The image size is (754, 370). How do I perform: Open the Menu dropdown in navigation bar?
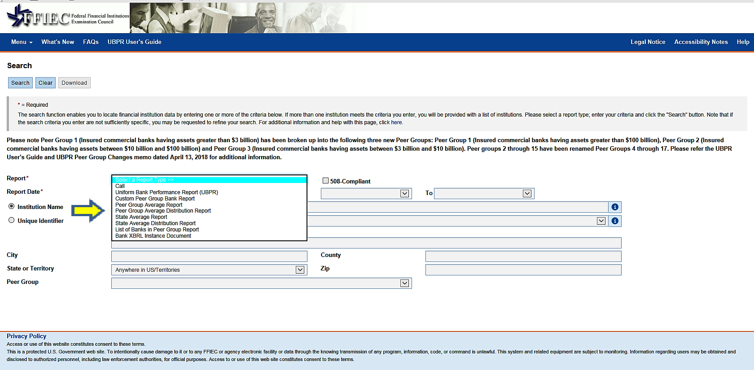[22, 42]
